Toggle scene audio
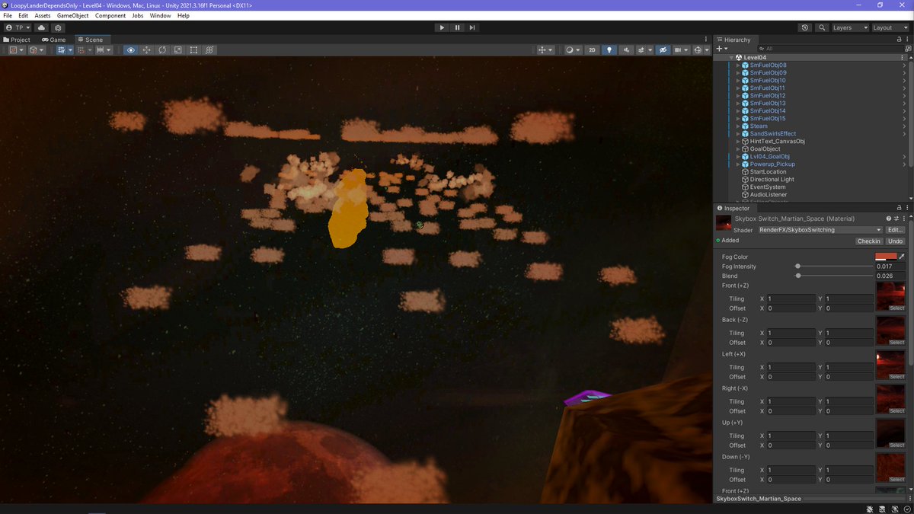 (627, 50)
